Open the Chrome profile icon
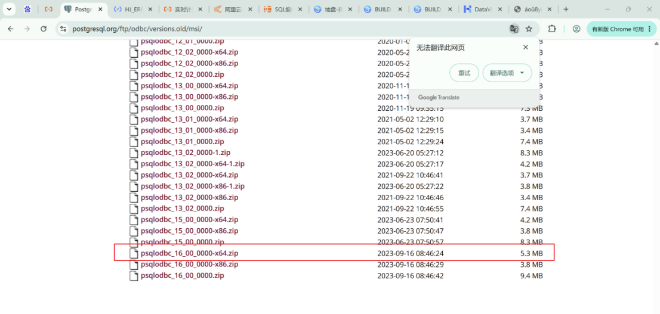Screen dimensions: 660x314 576,29
